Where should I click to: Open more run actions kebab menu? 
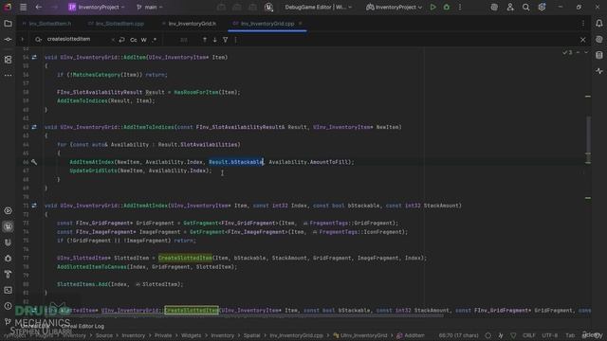pyautogui.click(x=460, y=7)
